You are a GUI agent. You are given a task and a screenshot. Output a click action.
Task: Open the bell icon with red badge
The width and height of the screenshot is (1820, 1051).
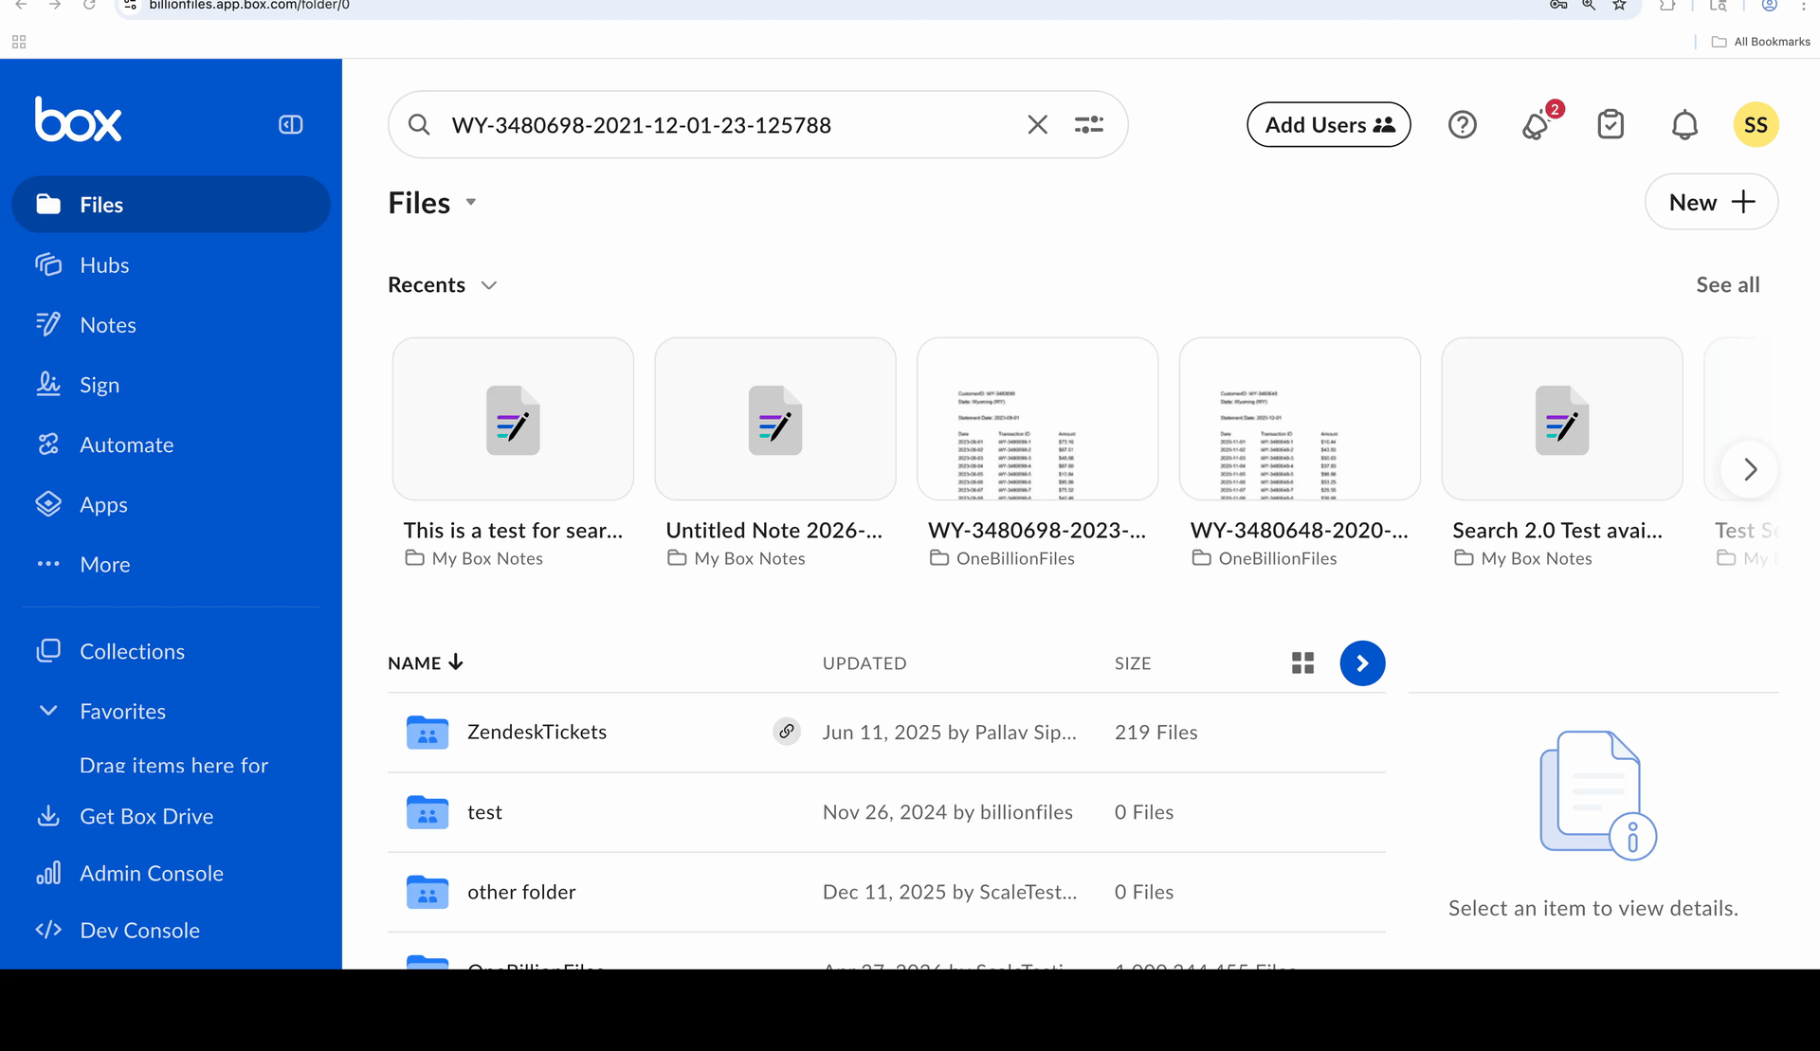[x=1537, y=125]
